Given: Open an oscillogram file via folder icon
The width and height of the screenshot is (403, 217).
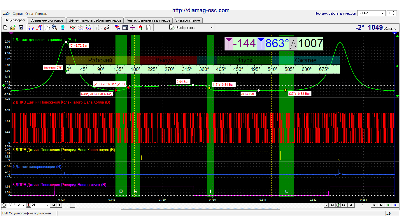Looking at the screenshot, I should tap(13, 28).
